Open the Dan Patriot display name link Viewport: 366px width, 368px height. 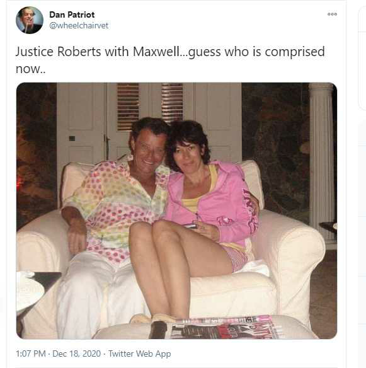point(72,14)
